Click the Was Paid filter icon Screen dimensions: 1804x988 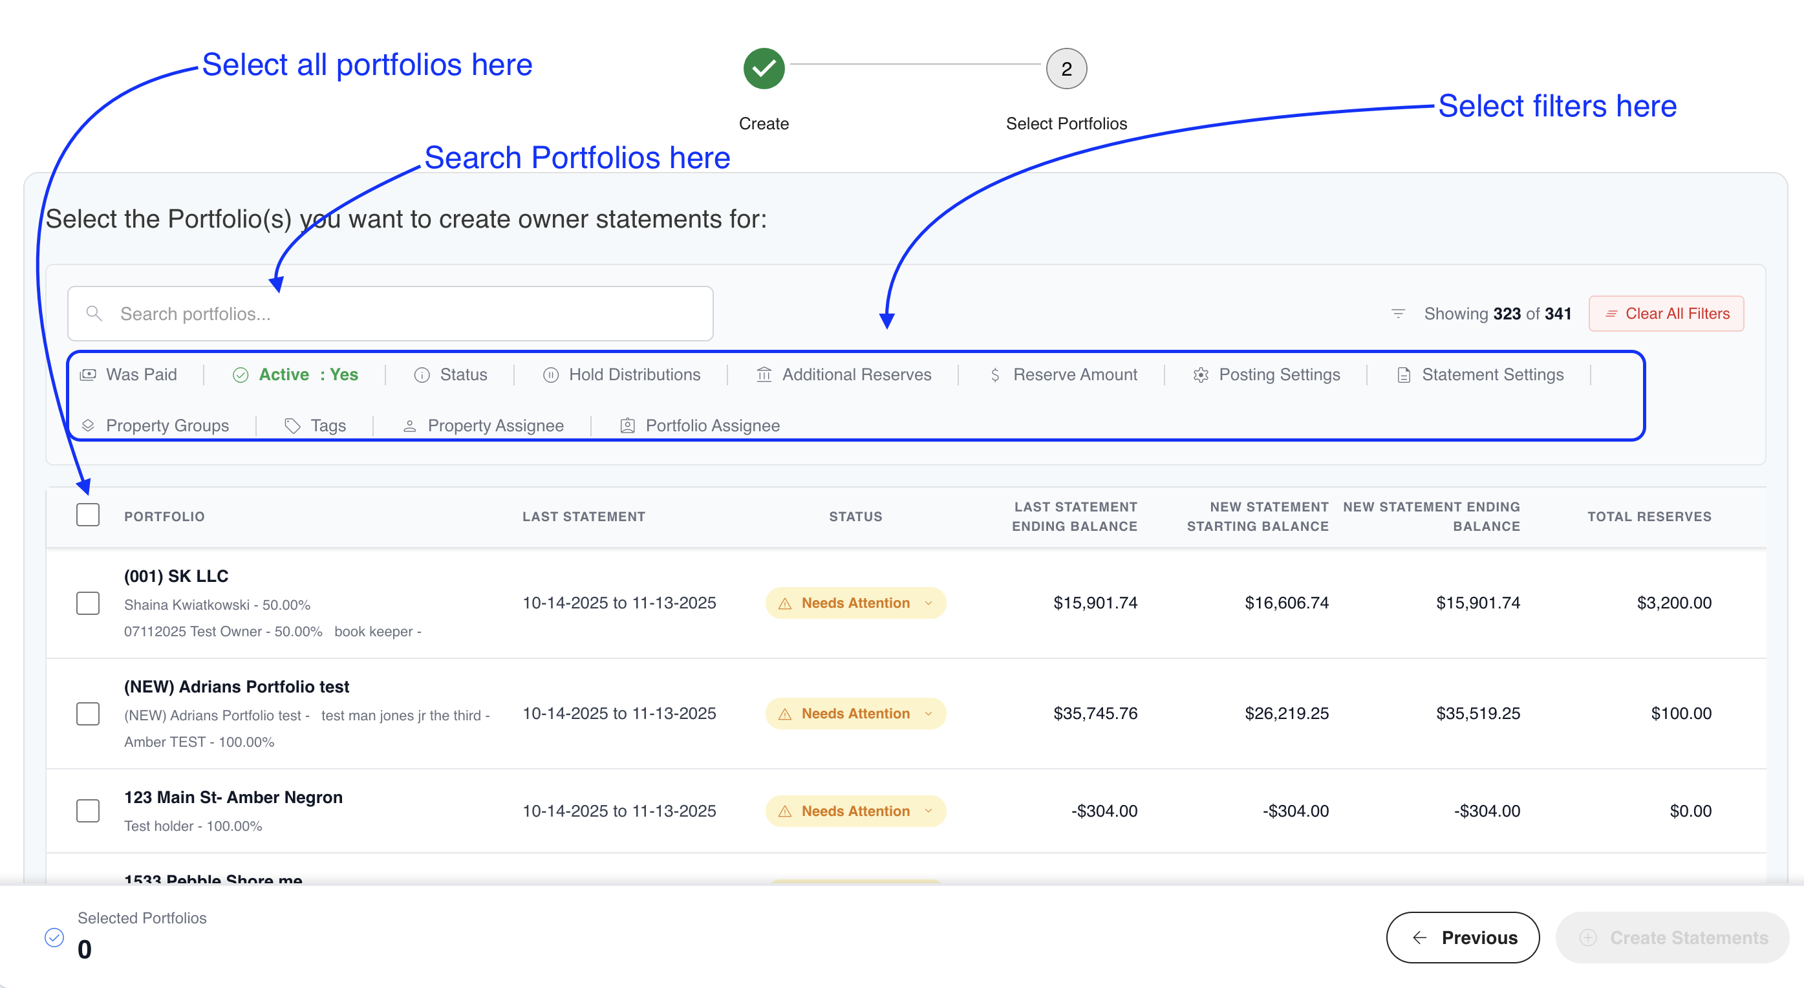[x=88, y=374]
